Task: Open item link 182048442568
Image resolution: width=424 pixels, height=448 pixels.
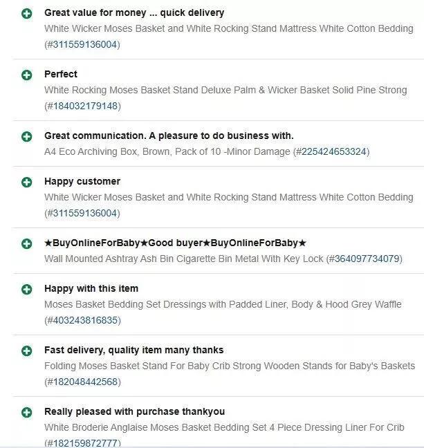Action: [x=82, y=382]
